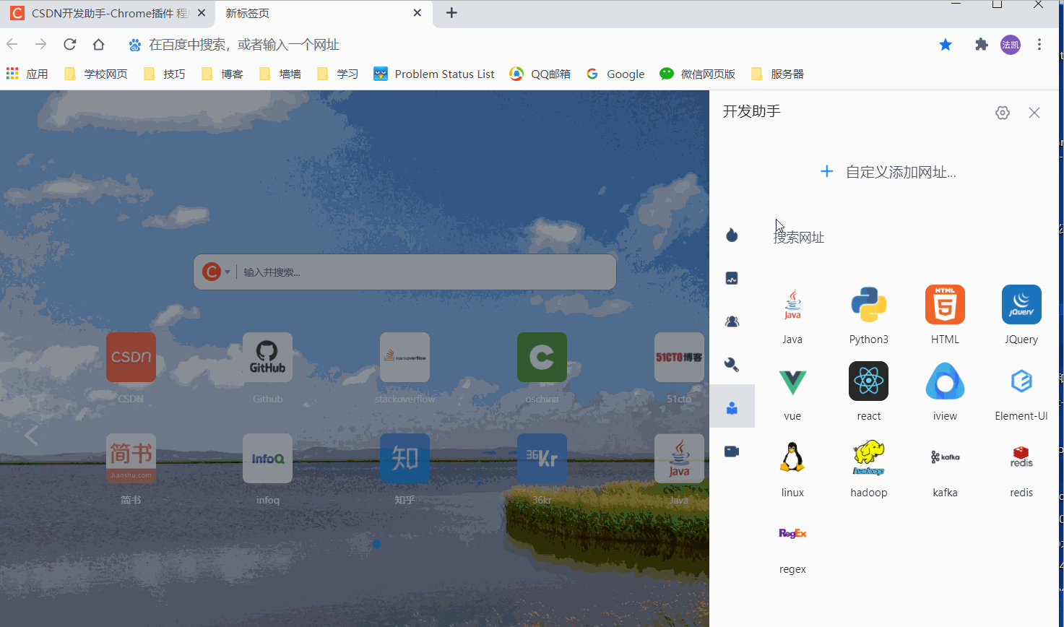Screen dimensions: 1064x627
Task: Select the video camera category in sidebar
Action: 732,451
